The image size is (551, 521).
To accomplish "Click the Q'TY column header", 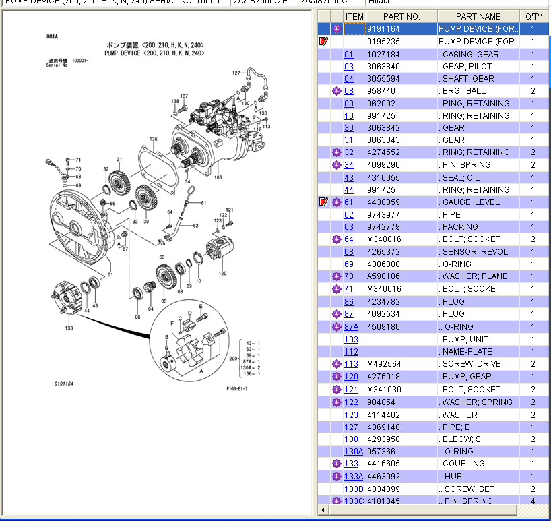I will [x=533, y=16].
